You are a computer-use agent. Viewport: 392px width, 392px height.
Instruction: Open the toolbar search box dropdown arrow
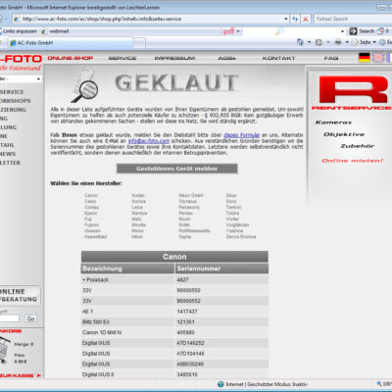coord(342,31)
